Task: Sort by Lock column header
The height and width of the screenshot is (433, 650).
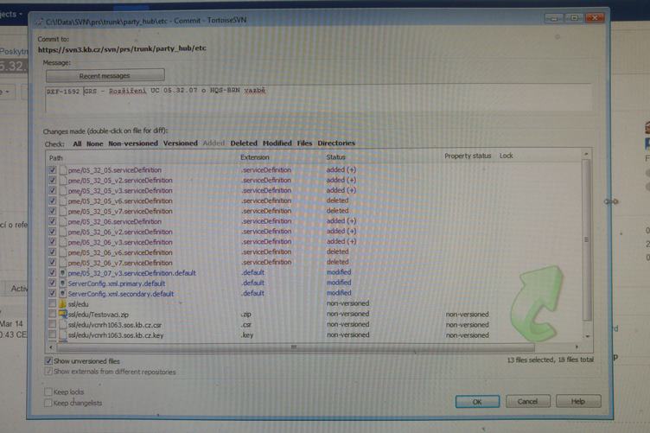Action: pos(507,156)
